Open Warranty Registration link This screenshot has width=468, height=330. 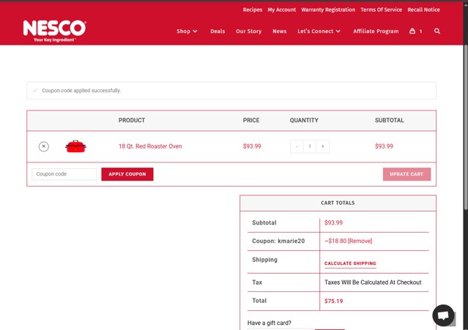tap(328, 10)
